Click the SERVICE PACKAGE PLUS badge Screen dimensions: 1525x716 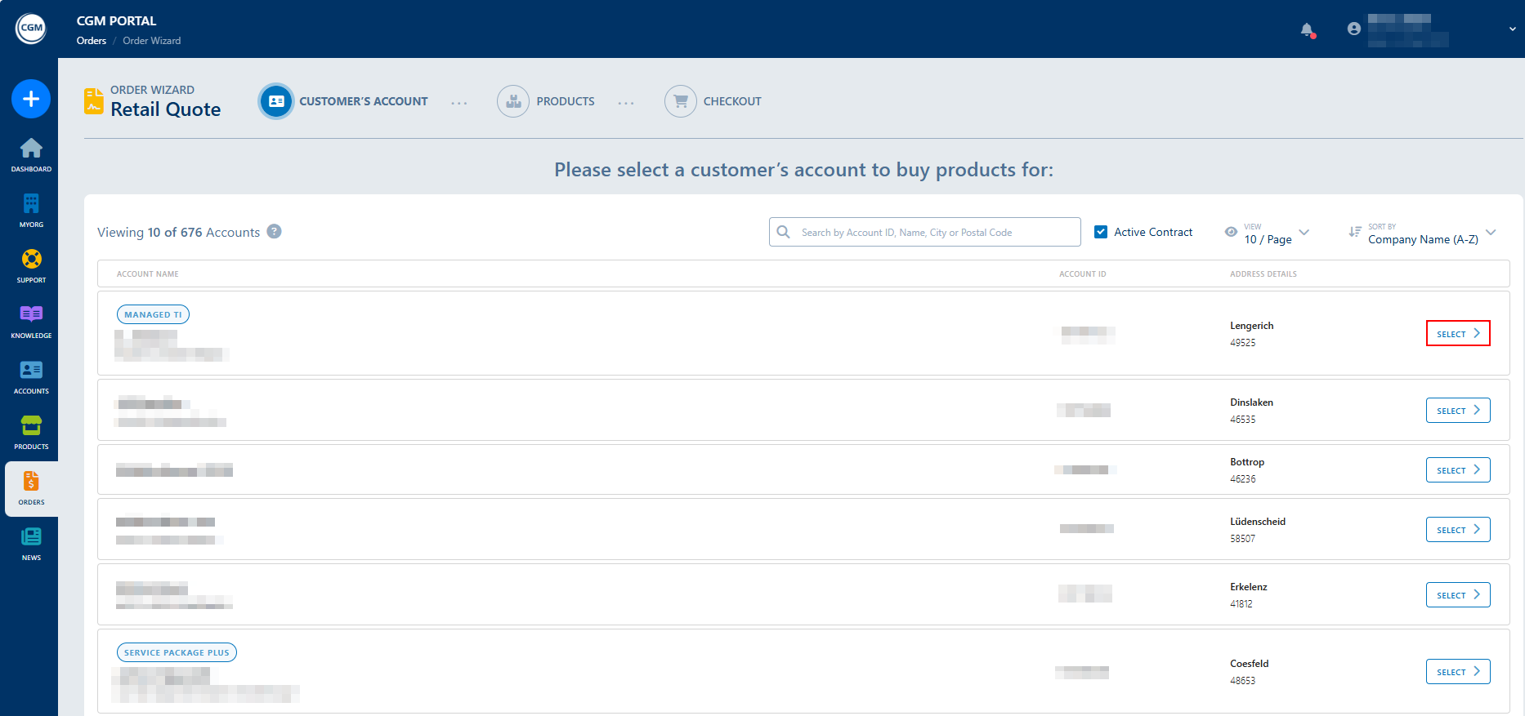tap(177, 652)
